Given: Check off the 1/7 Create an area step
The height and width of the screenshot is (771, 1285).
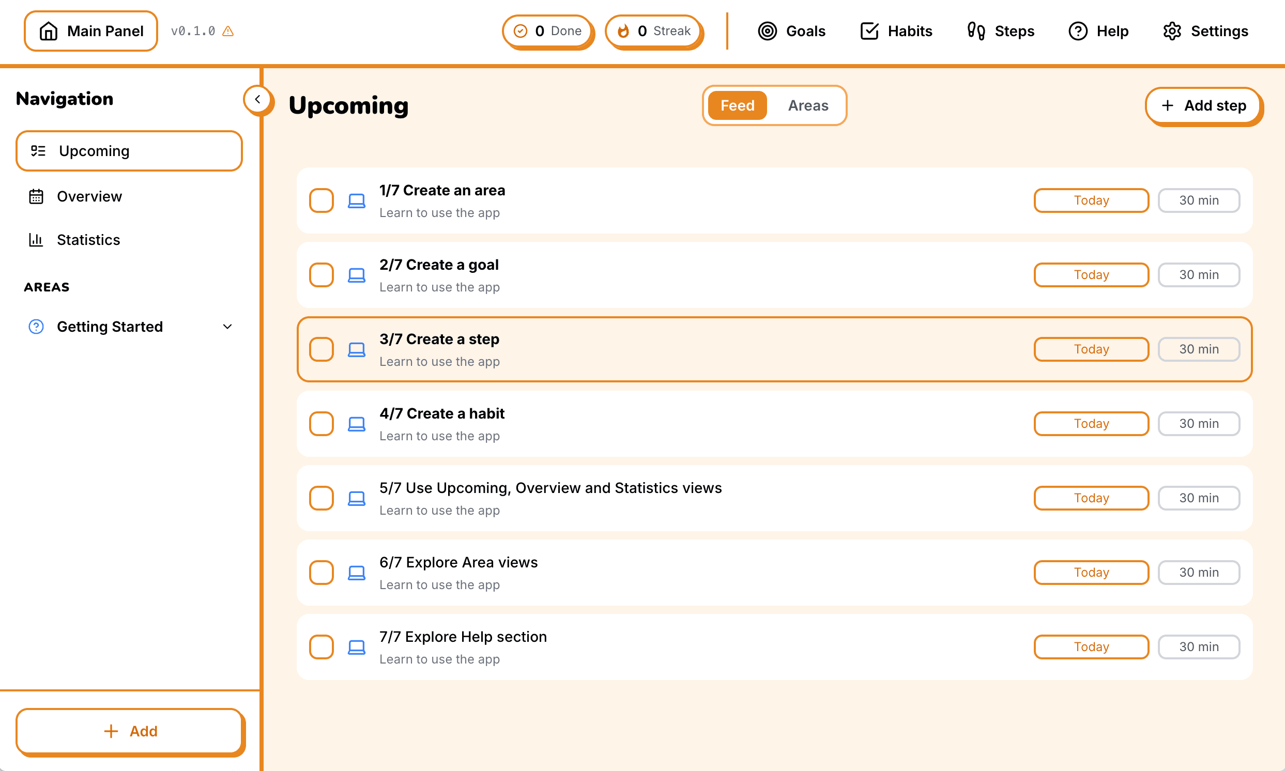Looking at the screenshot, I should click(x=321, y=201).
